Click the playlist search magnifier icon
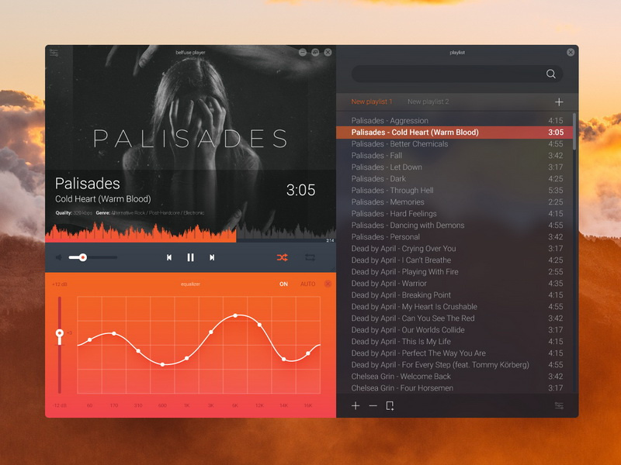Viewport: 621px width, 465px height. 551,74
